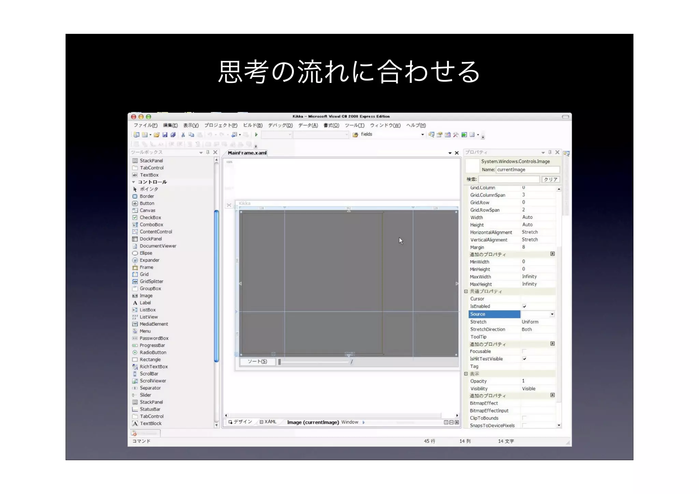Open the プロジェクト(P) menu
This screenshot has width=699, height=494.
click(221, 125)
